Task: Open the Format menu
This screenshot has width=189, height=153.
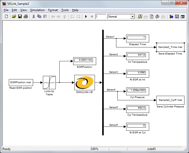Action: (53, 10)
